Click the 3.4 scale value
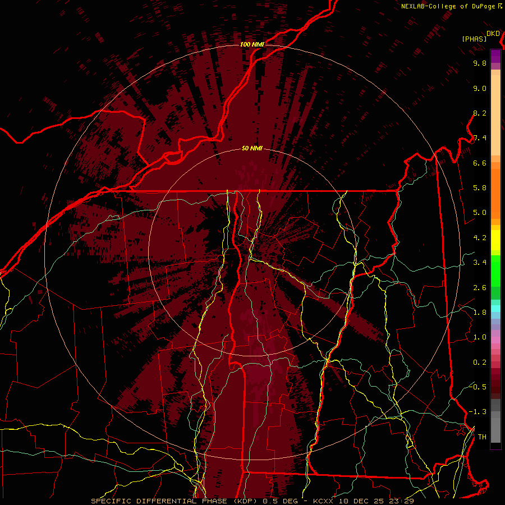Screen dimensions: 505x505 480,263
